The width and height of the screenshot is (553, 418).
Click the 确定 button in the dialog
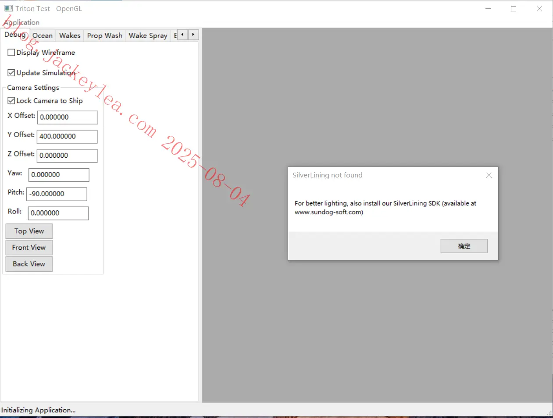coord(464,246)
